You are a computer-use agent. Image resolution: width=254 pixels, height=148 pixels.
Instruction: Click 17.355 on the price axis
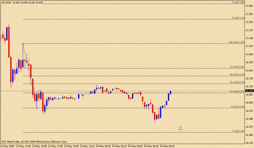(250, 14)
